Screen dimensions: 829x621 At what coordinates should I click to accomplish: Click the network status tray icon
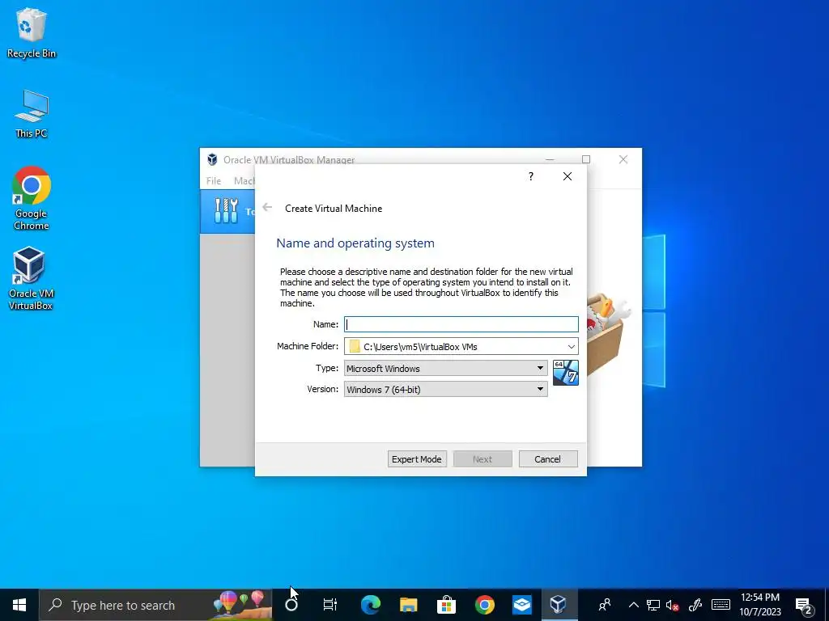point(653,605)
